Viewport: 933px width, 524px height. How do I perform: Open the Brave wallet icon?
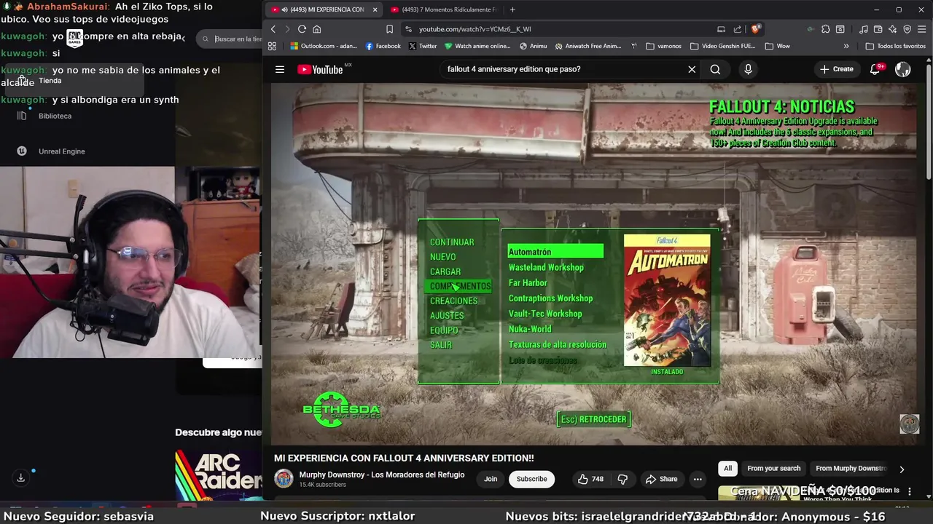878,29
